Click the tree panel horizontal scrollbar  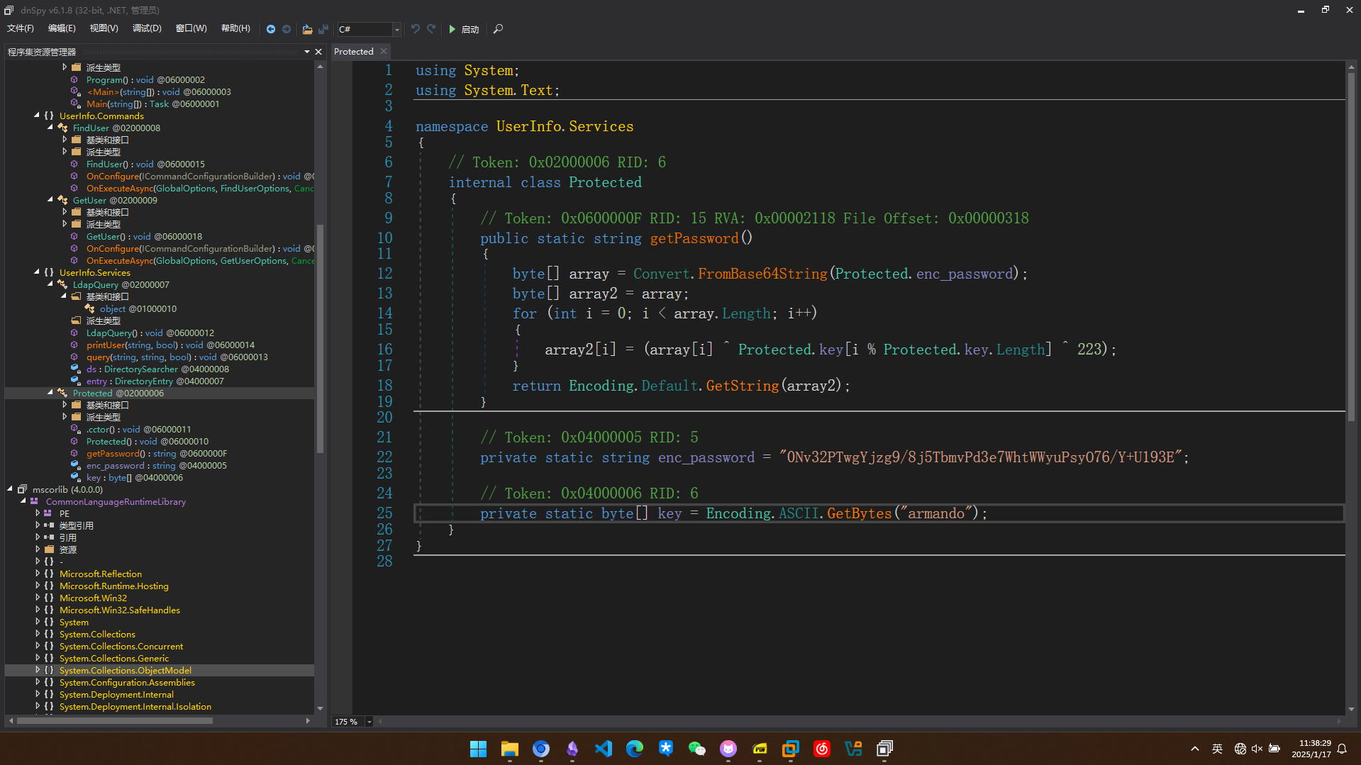(x=113, y=720)
